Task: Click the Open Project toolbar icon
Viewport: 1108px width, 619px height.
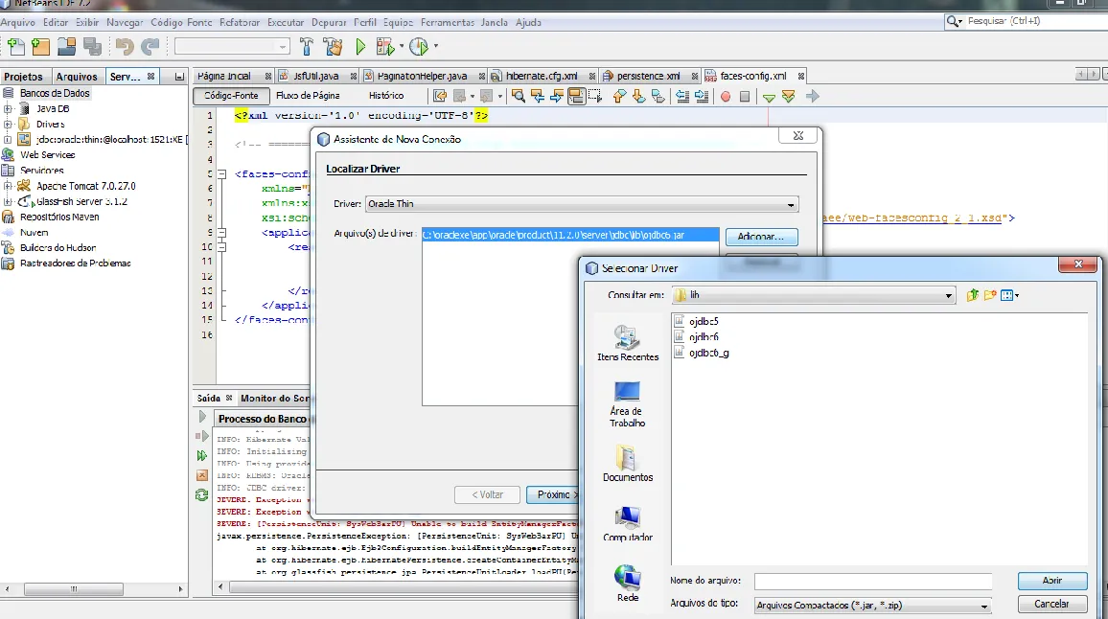Action: pos(66,46)
